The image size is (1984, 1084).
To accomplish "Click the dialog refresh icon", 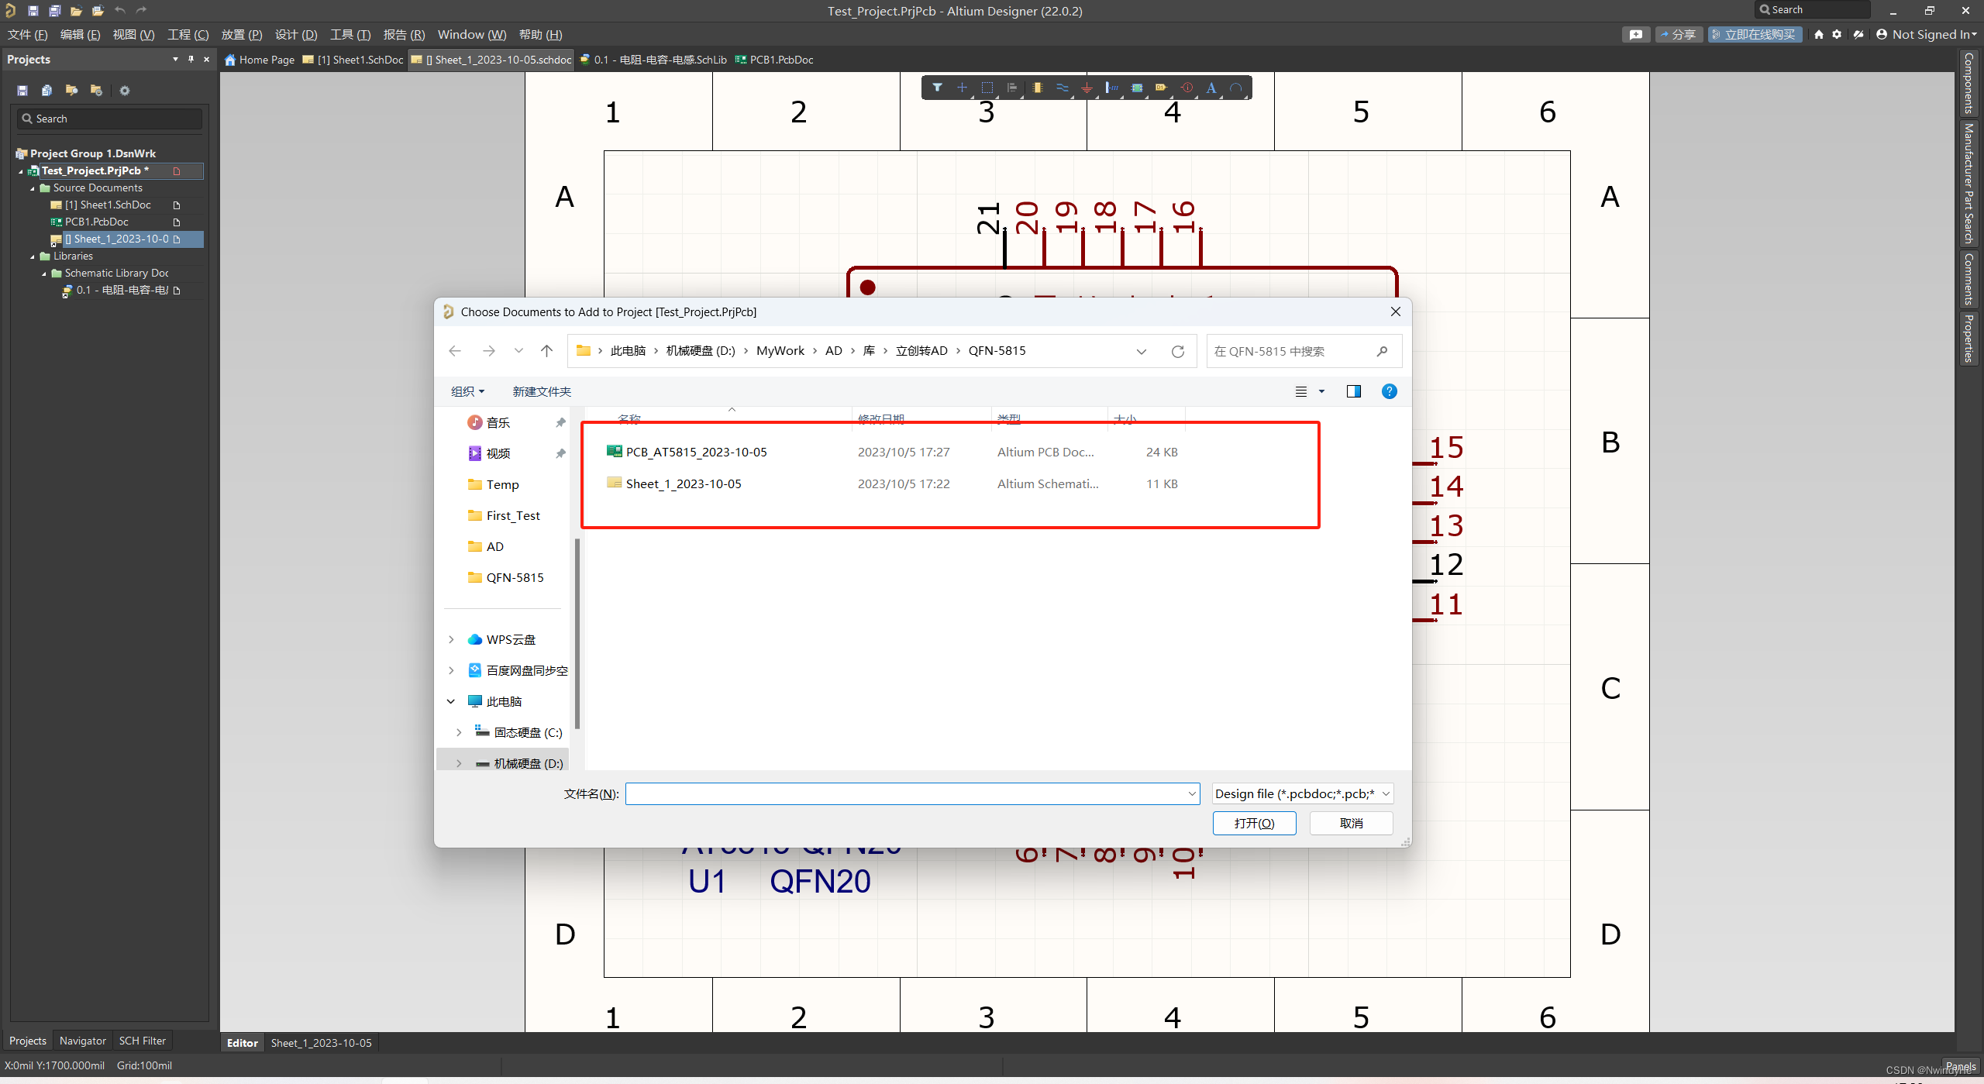I will tap(1177, 351).
